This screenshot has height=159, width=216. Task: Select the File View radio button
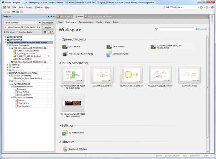point(5,32)
